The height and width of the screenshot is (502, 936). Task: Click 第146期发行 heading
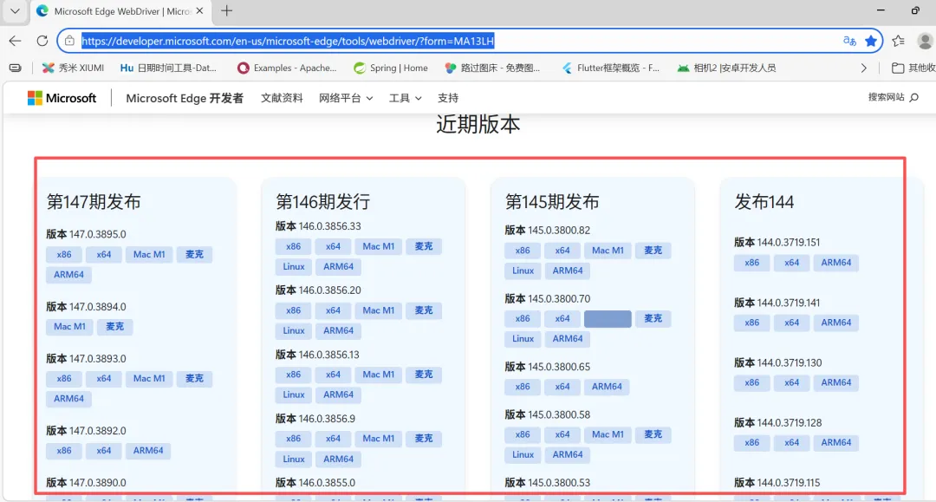(x=323, y=202)
